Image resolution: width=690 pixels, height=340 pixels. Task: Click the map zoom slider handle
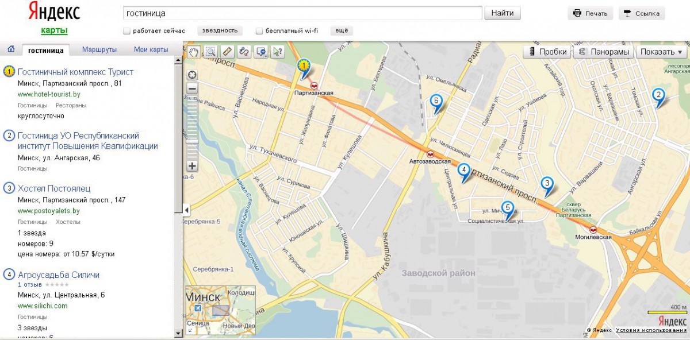pyautogui.click(x=192, y=141)
